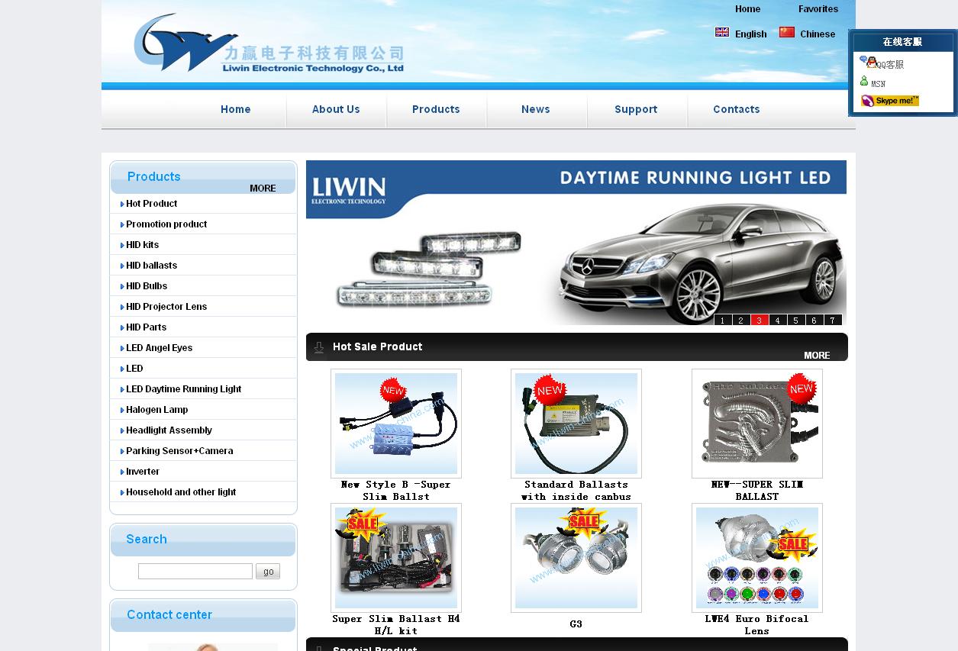Click the Liwin Electronic Technology logo
This screenshot has width=958, height=651.
coord(269,44)
